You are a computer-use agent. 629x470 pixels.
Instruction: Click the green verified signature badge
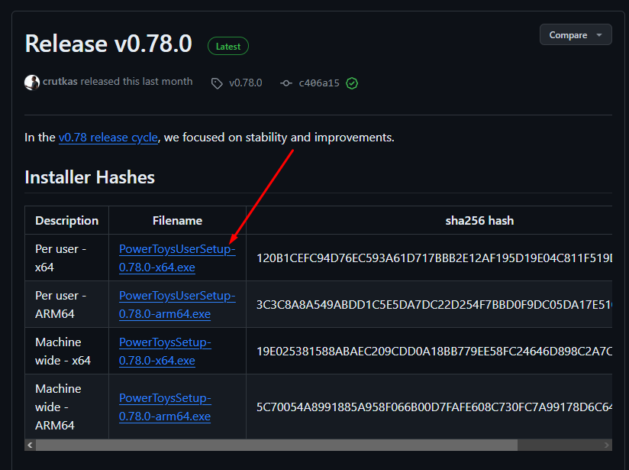(x=352, y=83)
